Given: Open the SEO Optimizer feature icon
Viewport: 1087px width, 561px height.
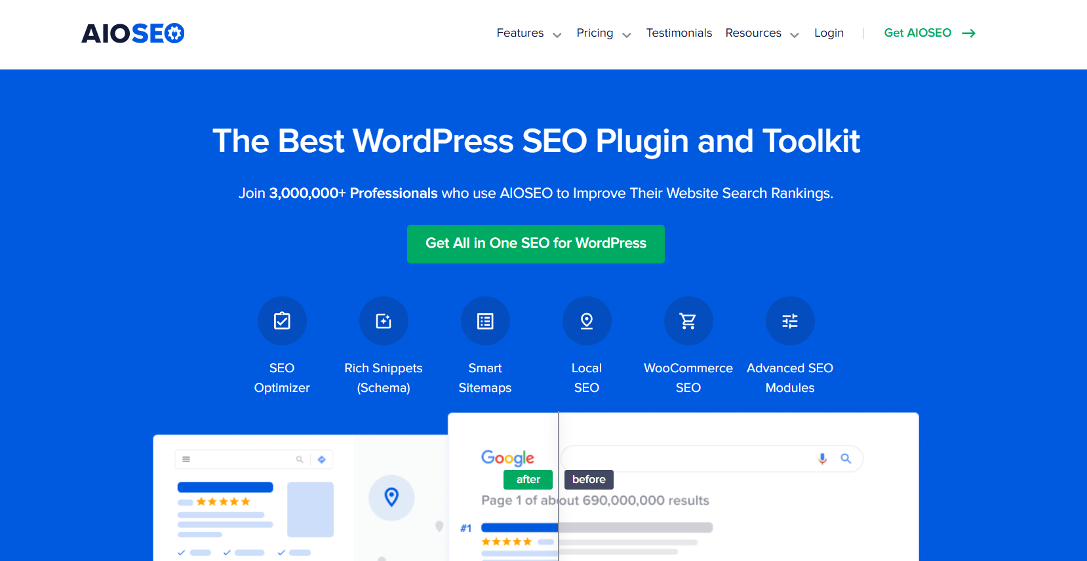Looking at the screenshot, I should 282,321.
